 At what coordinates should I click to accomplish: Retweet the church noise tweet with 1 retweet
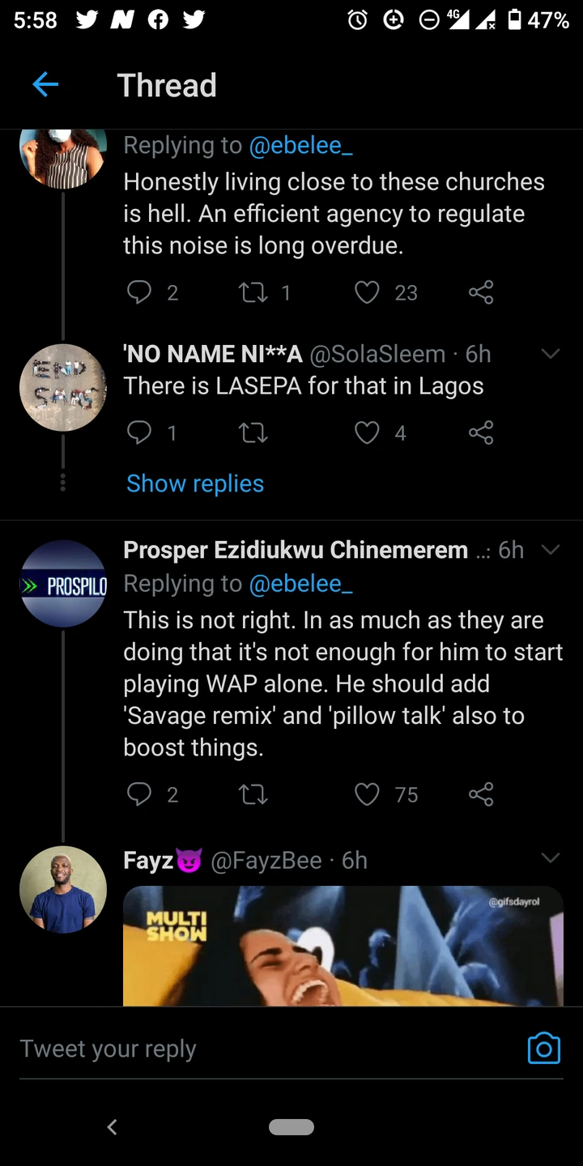[x=253, y=291]
